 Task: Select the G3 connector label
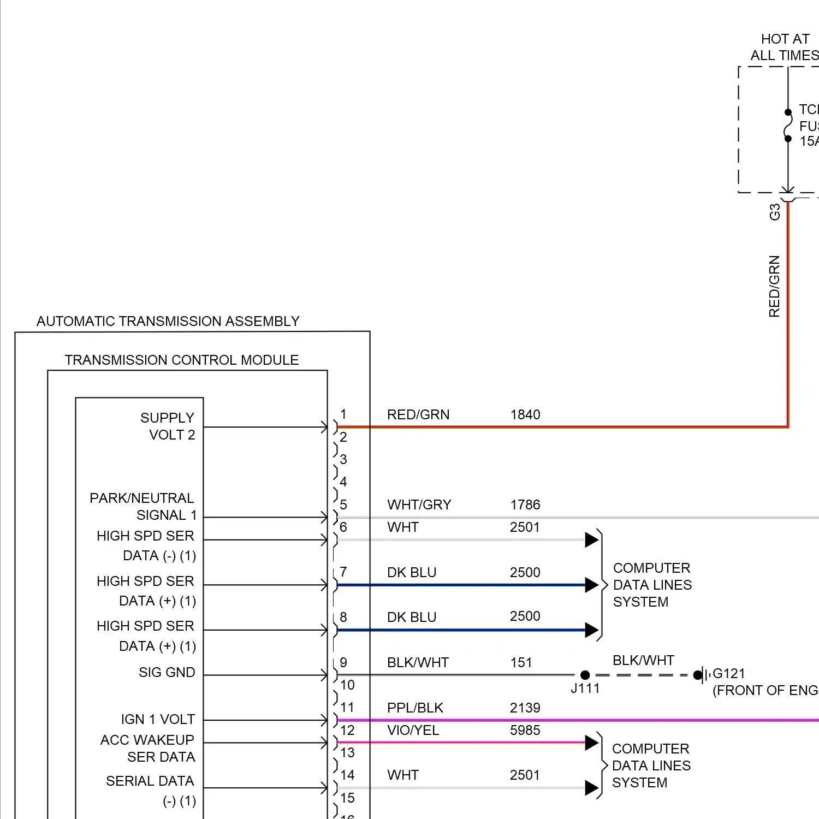click(x=774, y=212)
